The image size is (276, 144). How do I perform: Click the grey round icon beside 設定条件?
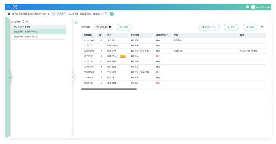[x=53, y=13]
